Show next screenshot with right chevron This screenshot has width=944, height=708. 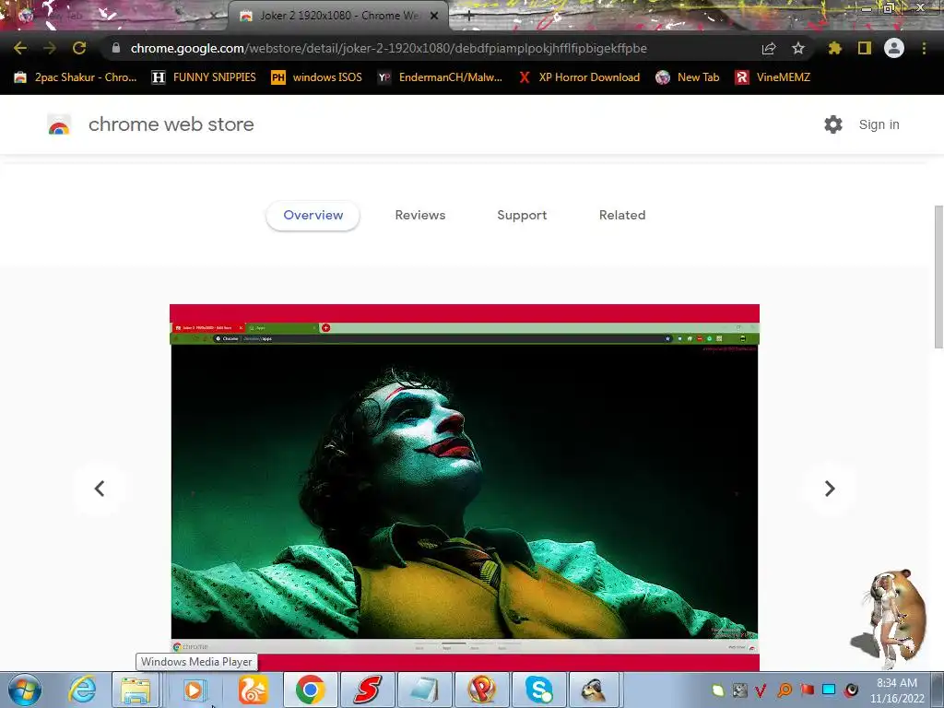pos(830,489)
